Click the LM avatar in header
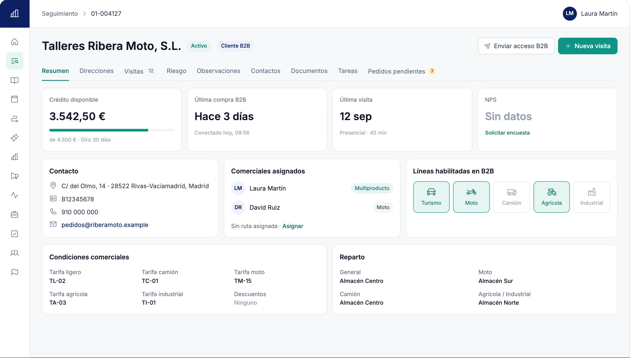Viewport: 630px width, 358px height. (x=570, y=13)
